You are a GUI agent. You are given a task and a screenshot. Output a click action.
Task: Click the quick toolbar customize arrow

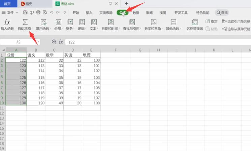tap(65, 12)
